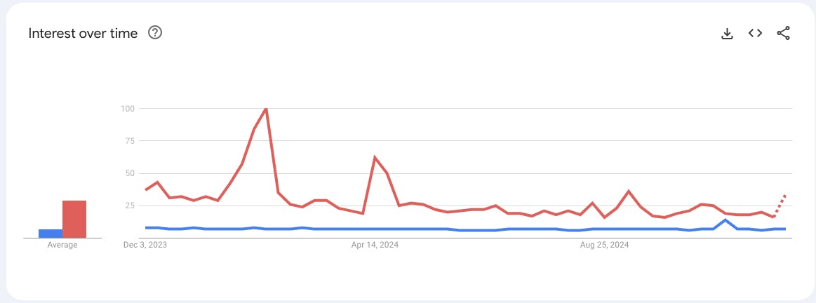Click the Apr 14, 2024 date label
816x303 pixels.
pyautogui.click(x=375, y=245)
